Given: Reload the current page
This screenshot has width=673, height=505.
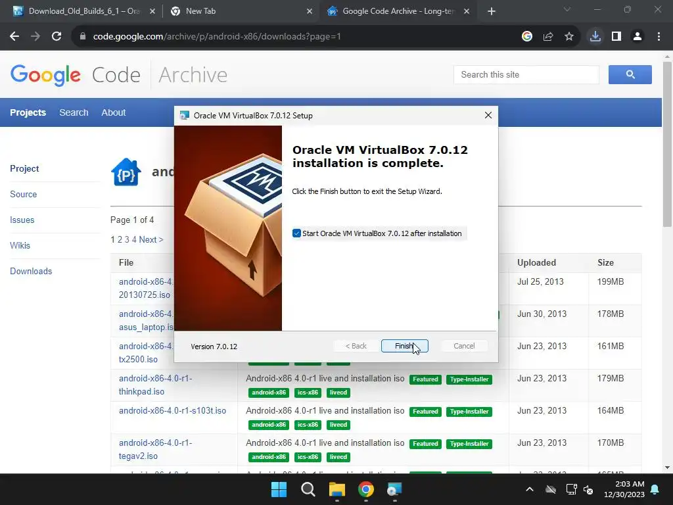Looking at the screenshot, I should [x=57, y=37].
